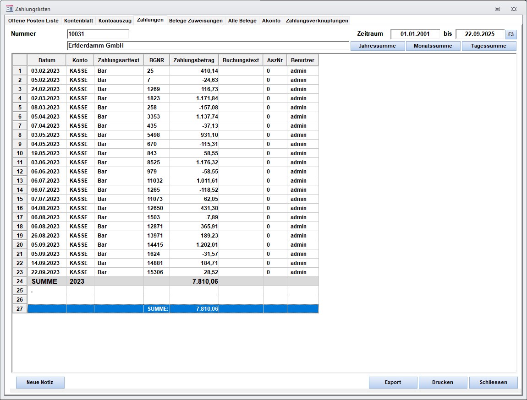
Task: Close the form with Schliessen
Action: pos(493,382)
